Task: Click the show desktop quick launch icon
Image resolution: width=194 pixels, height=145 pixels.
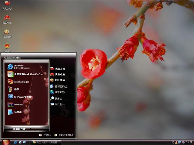Action: (x=25, y=142)
